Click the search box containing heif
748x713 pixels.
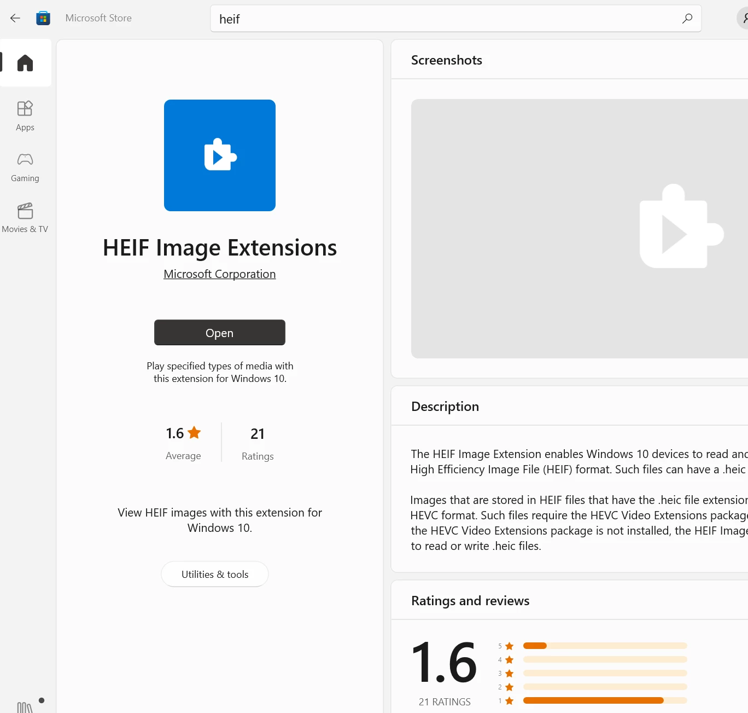(455, 19)
